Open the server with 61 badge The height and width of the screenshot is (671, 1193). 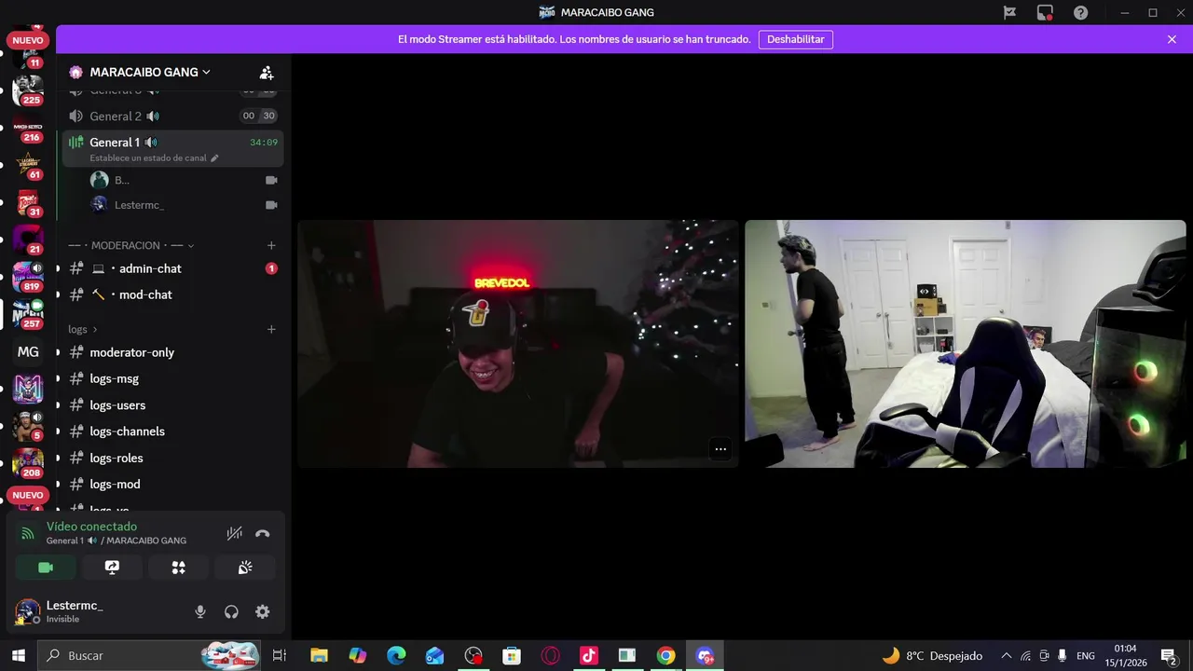click(28, 165)
